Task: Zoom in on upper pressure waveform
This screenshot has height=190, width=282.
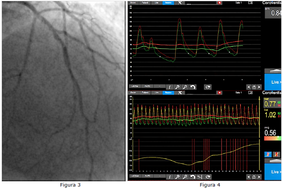Action: coord(178,87)
